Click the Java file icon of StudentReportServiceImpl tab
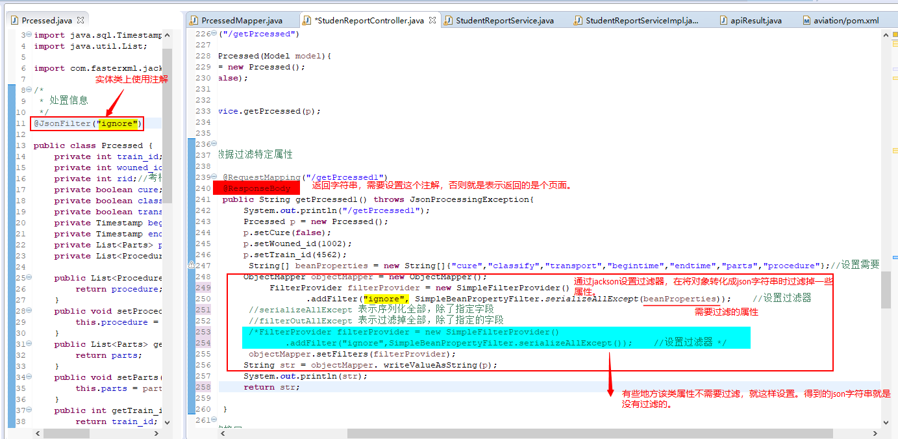898x439 pixels. tap(578, 21)
